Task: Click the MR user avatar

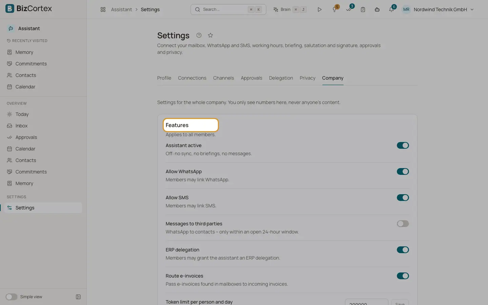Action: pyautogui.click(x=406, y=9)
